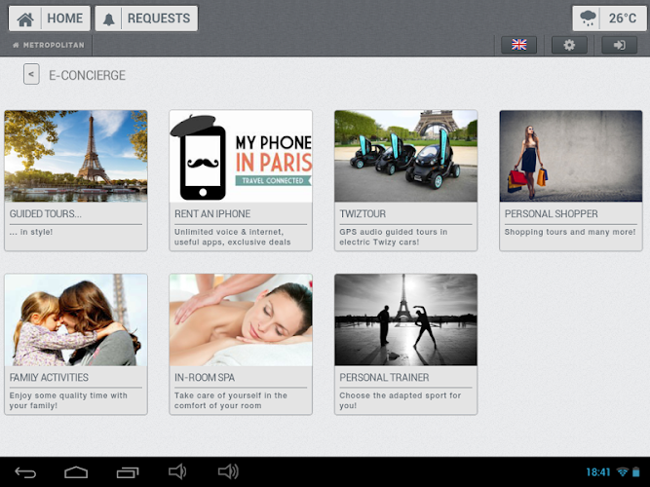The image size is (650, 487).
Task: Click the 18:41 clock in status bar
Action: click(598, 472)
